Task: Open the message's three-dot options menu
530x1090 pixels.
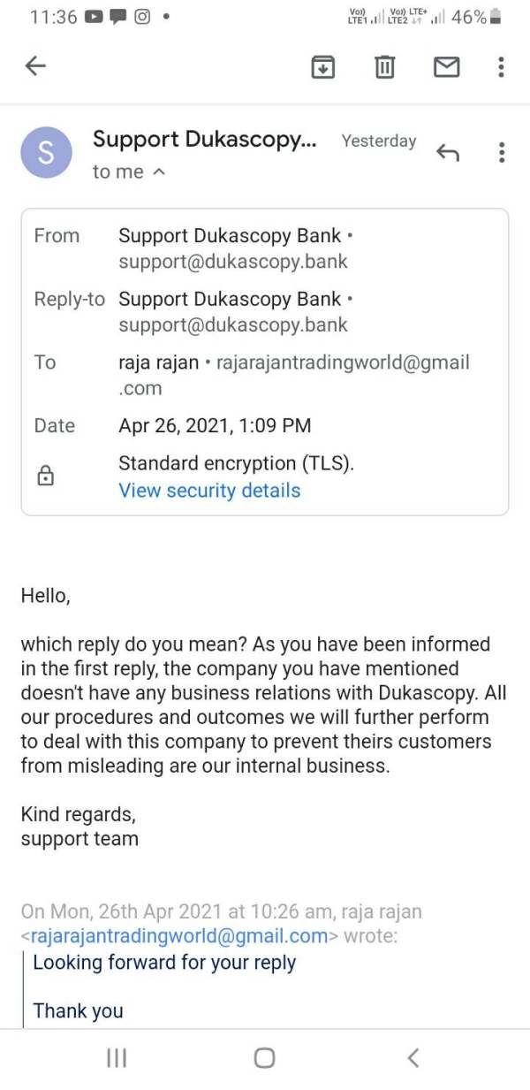Action: click(x=501, y=152)
